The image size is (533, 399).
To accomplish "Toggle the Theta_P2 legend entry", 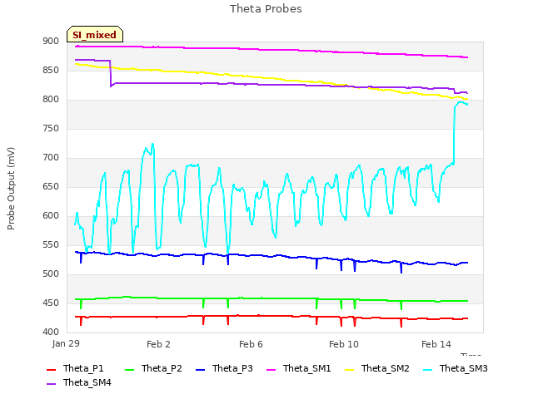I will (153, 368).
